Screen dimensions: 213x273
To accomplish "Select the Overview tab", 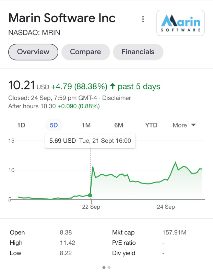I will pyautogui.click(x=33, y=52).
